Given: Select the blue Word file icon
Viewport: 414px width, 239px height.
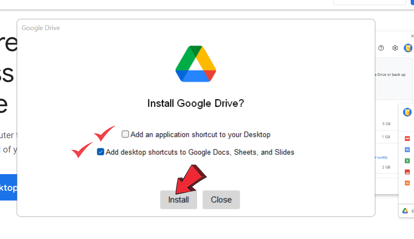Looking at the screenshot, I should pos(407,150).
